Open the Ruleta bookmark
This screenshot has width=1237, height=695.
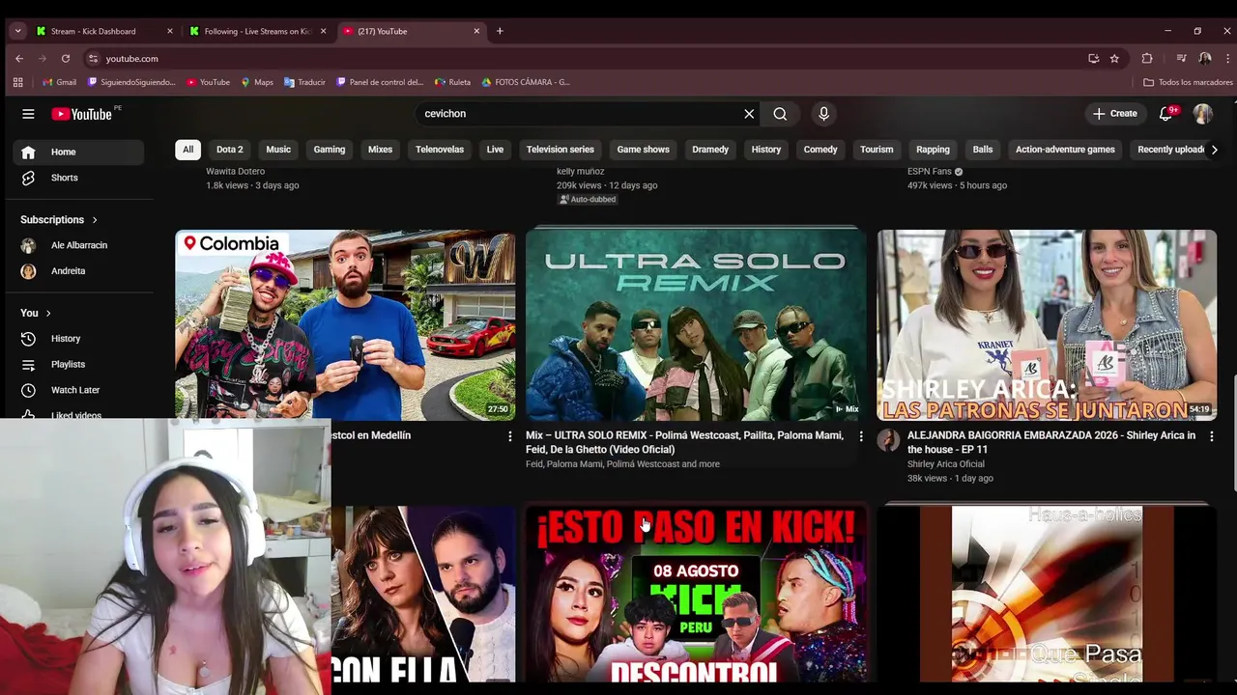(452, 82)
